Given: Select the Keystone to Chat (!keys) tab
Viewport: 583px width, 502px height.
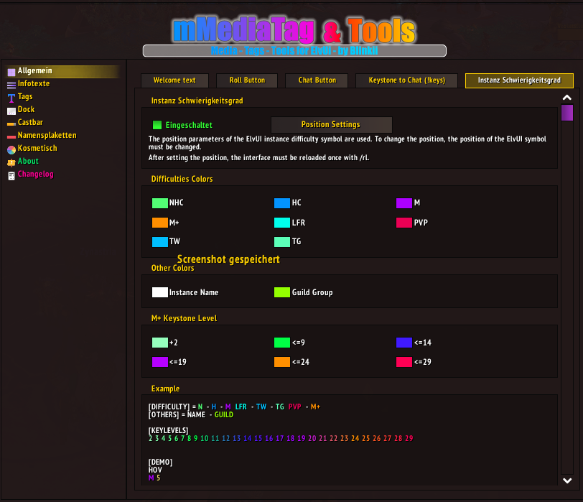Looking at the screenshot, I should click(x=406, y=80).
